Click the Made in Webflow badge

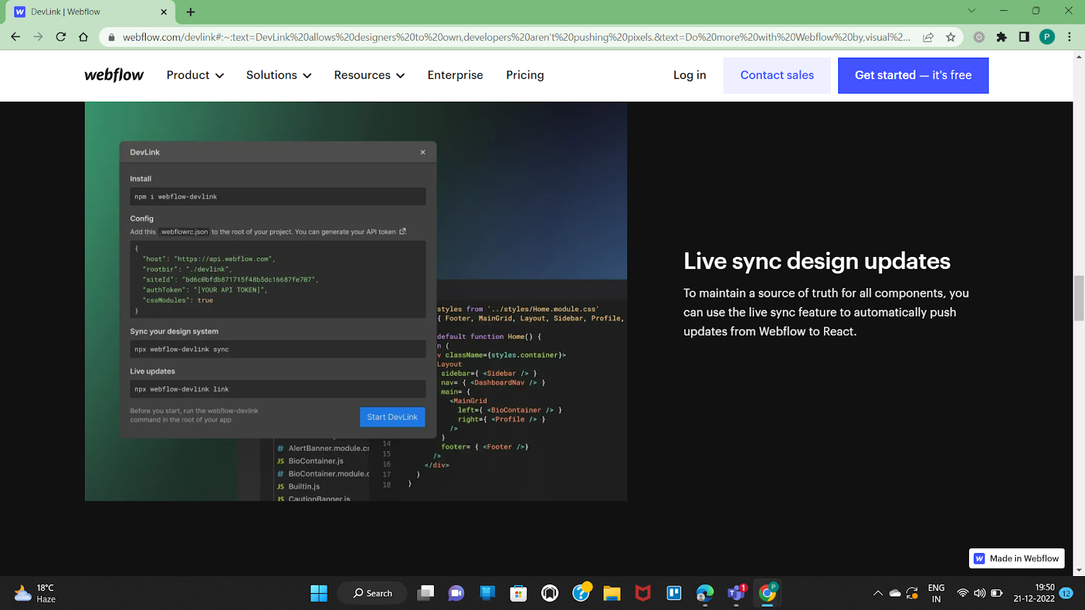[1017, 558]
